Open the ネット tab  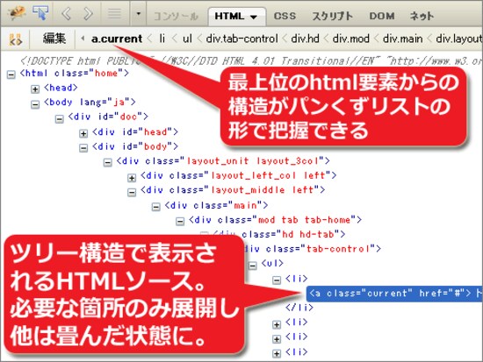click(422, 16)
